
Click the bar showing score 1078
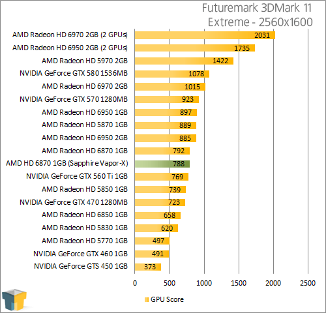172,74
